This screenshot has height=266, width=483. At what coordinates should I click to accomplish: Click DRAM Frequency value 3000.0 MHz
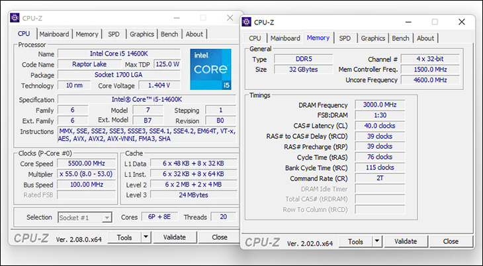point(380,105)
